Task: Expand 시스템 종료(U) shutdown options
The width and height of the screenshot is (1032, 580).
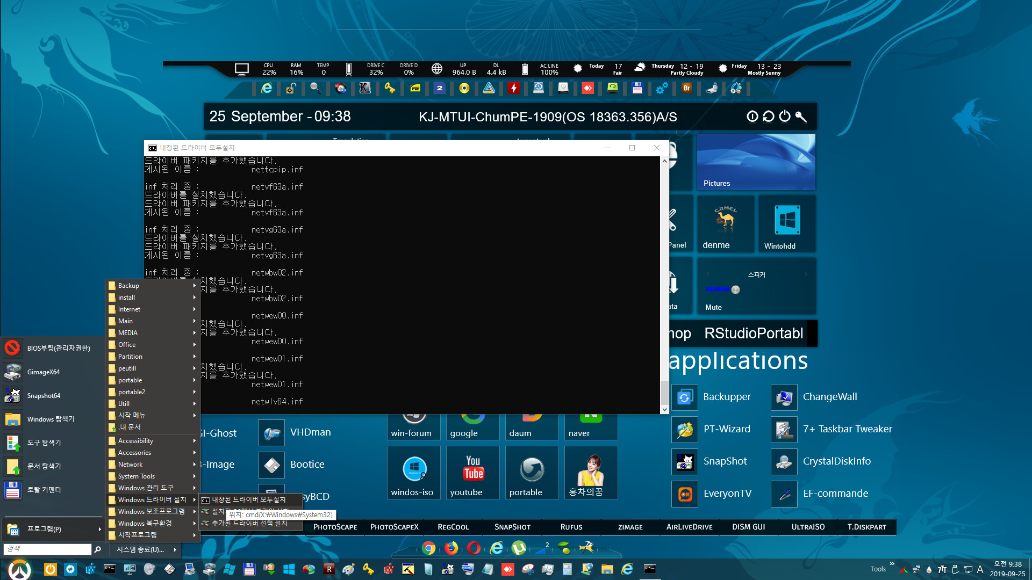Action: click(x=146, y=549)
